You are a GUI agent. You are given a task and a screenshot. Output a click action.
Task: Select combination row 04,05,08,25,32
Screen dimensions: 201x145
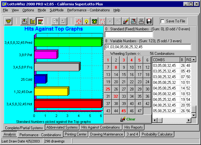172,83
